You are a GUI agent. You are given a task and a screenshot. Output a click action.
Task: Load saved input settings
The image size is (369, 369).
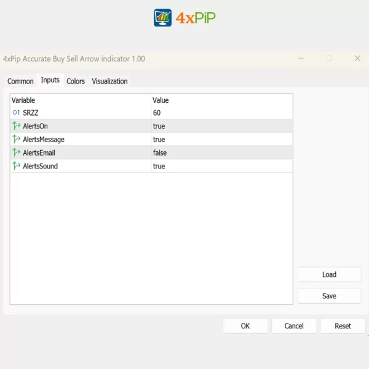(329, 274)
